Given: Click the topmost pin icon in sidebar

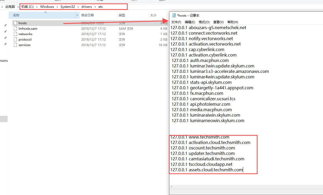Looking at the screenshot, I should [5, 25].
